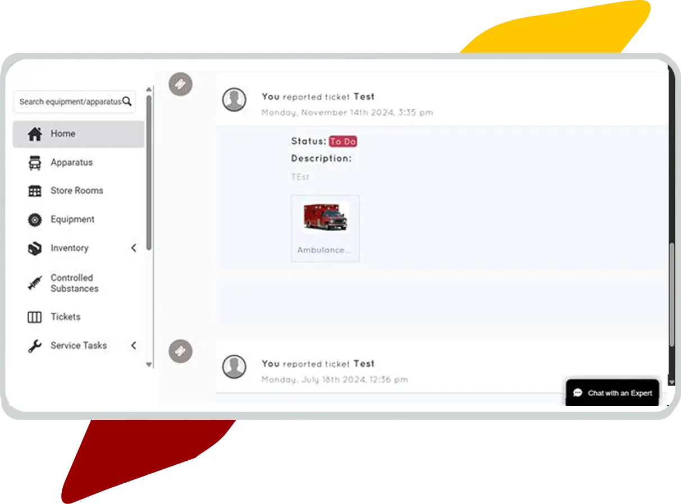Click the sidebar scroll down arrow

[149, 364]
